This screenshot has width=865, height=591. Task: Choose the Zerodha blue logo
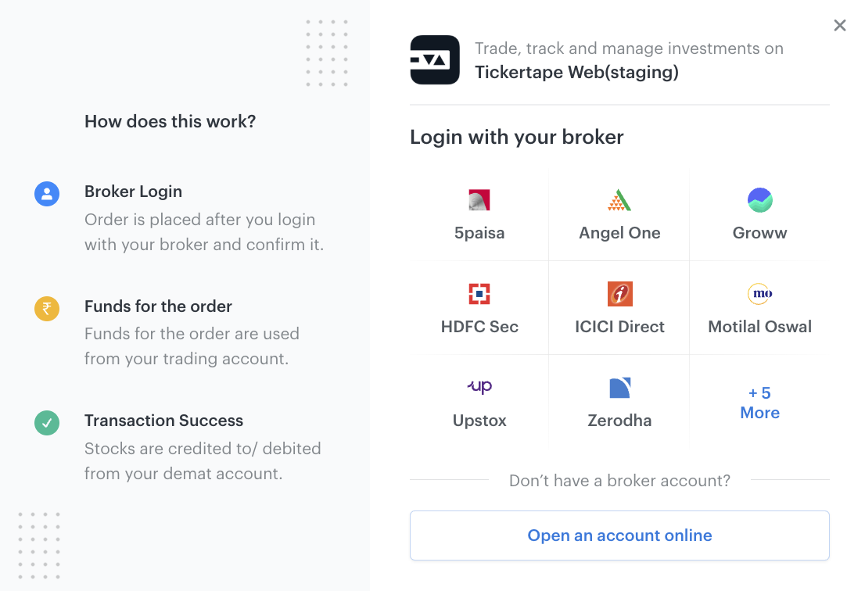coord(619,388)
